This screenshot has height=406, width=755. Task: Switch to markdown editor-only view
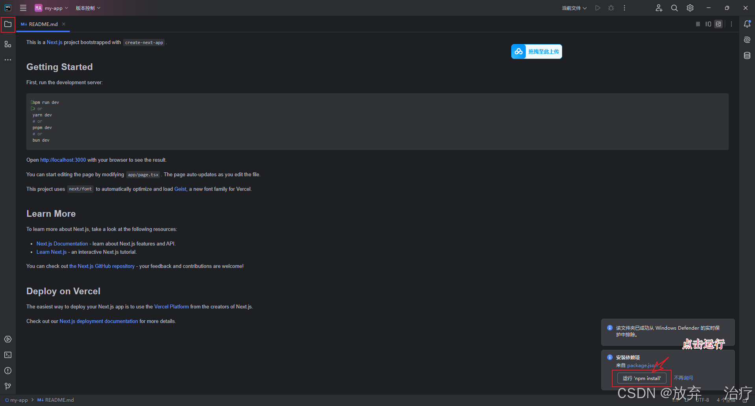coord(698,24)
